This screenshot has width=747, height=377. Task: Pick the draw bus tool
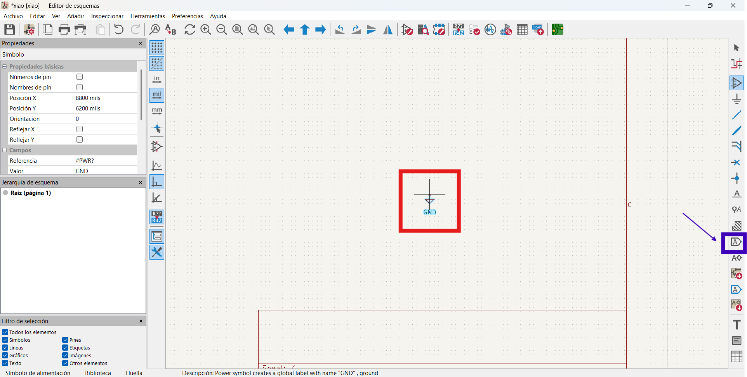[737, 131]
